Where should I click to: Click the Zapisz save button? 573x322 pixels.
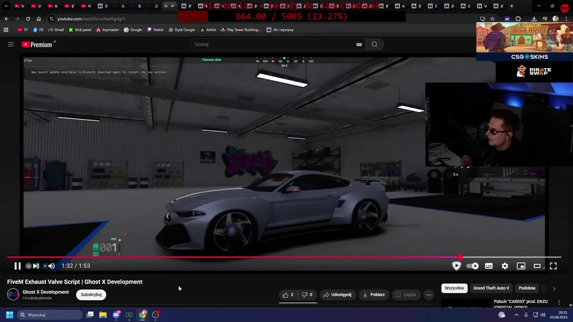(x=406, y=295)
